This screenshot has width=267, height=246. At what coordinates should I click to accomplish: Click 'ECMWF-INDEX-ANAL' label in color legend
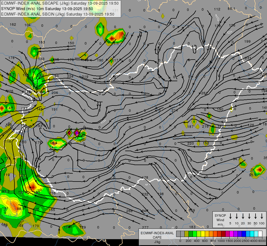point(157,233)
